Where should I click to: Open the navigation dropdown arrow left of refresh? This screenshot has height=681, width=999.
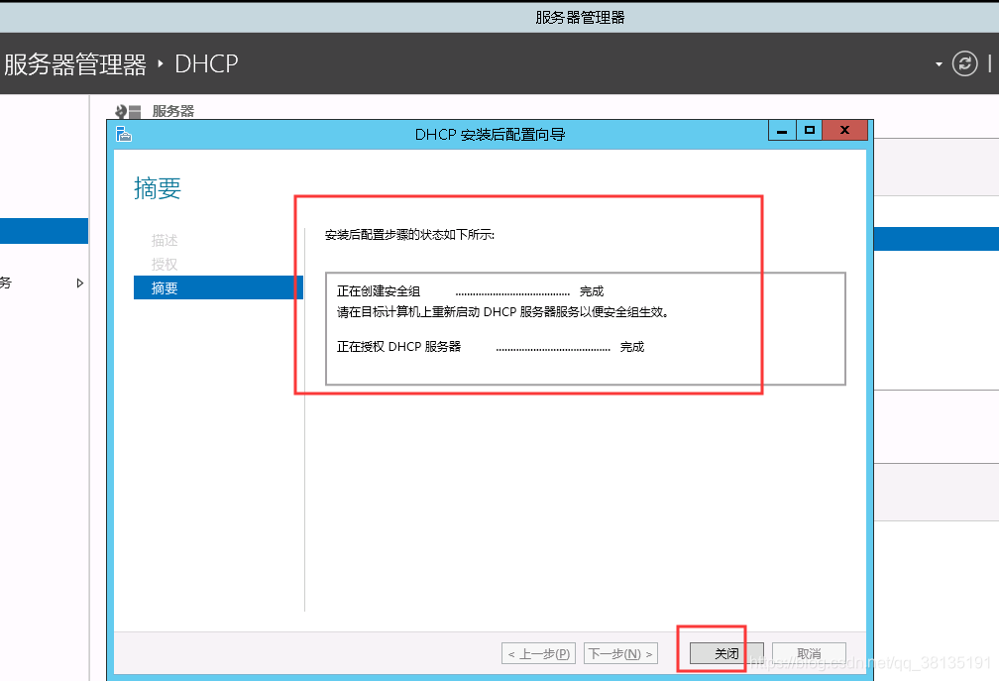point(937,63)
